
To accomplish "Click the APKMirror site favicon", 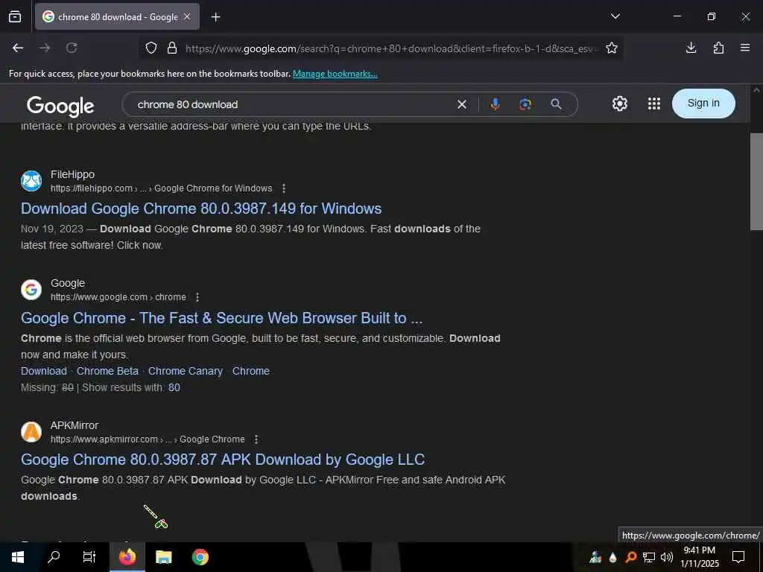I will click(31, 432).
